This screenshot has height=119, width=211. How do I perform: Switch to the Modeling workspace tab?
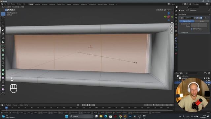[x=37, y=4]
